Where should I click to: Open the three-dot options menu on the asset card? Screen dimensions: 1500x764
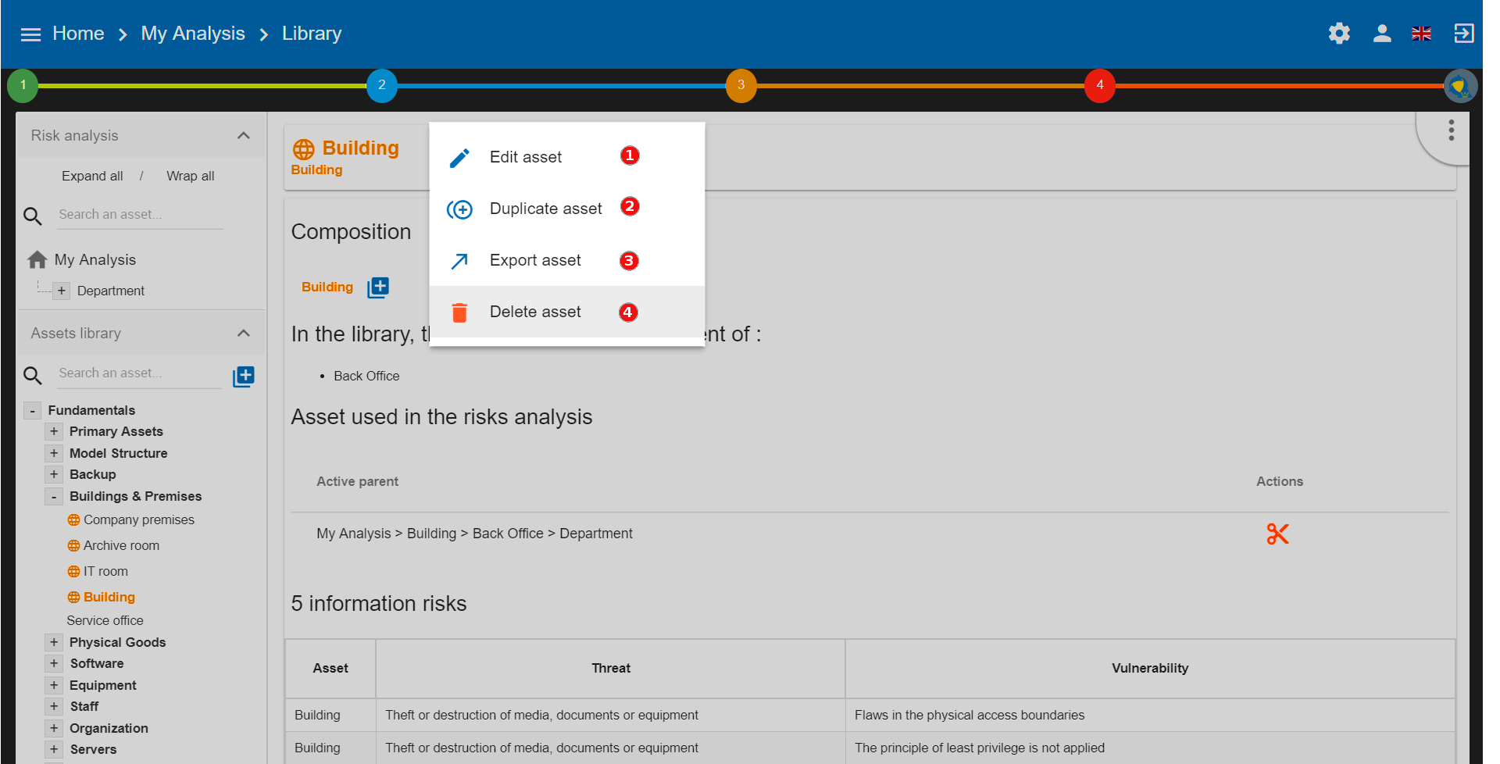(x=1451, y=130)
